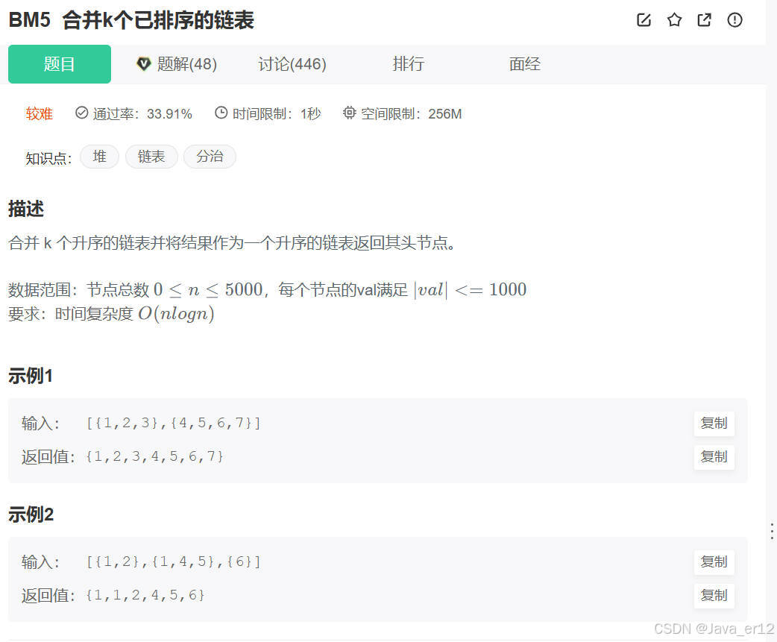
Task: Click the checkmark icon beside 通过率
Action: 81,113
